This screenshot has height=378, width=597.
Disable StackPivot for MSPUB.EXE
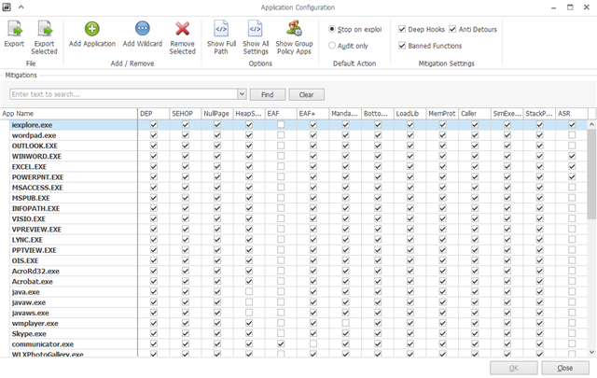pyautogui.click(x=539, y=198)
